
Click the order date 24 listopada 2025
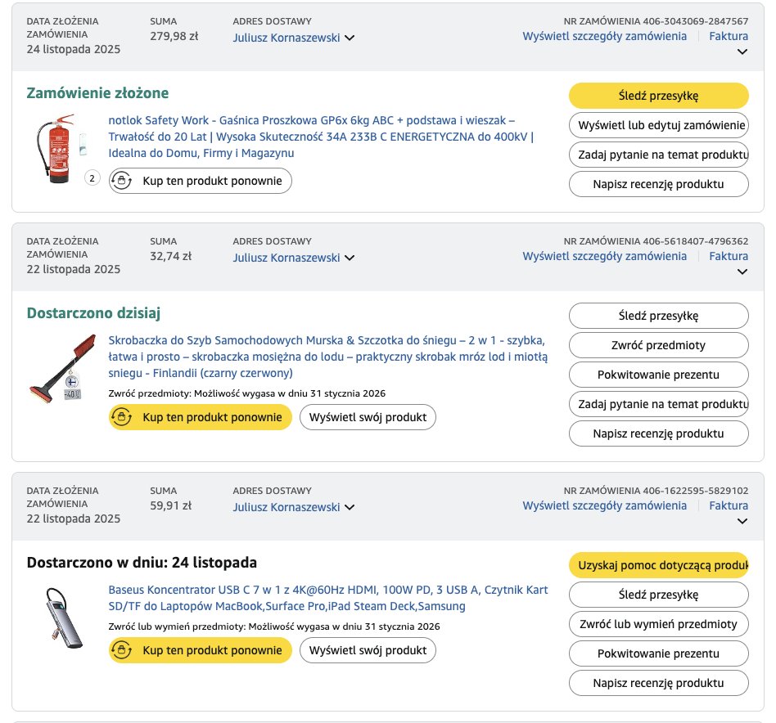tap(73, 49)
